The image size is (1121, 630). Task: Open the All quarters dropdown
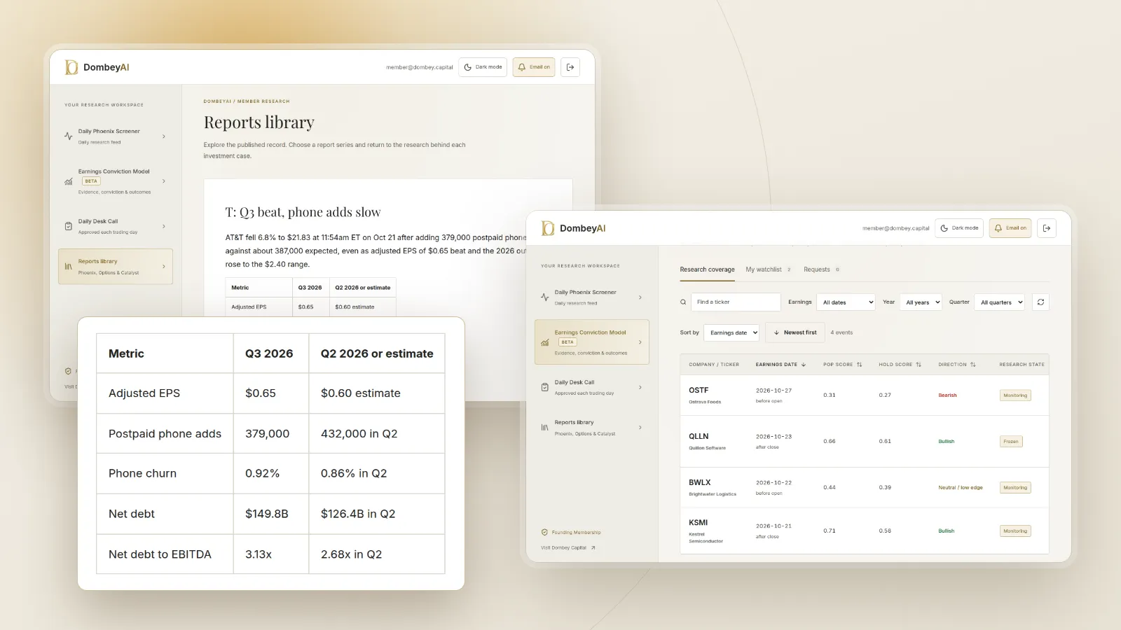point(1000,302)
